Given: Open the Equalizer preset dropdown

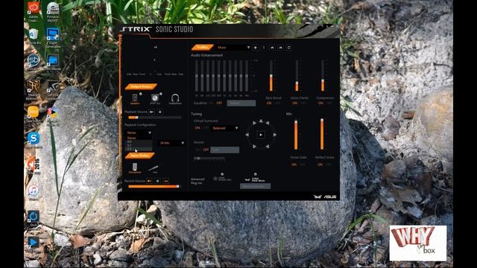Looking at the screenshot, I should point(241,103).
